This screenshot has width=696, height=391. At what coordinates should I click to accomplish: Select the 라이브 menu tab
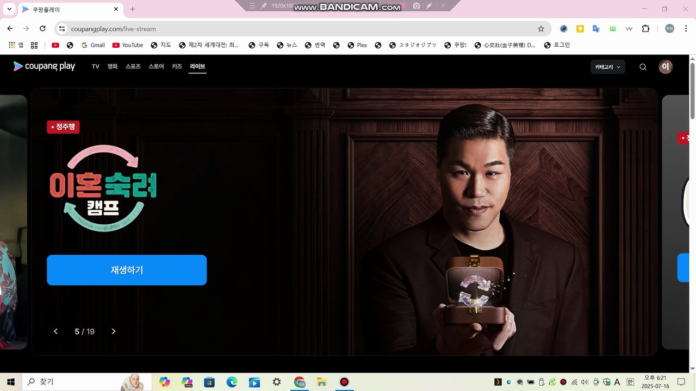(x=197, y=66)
